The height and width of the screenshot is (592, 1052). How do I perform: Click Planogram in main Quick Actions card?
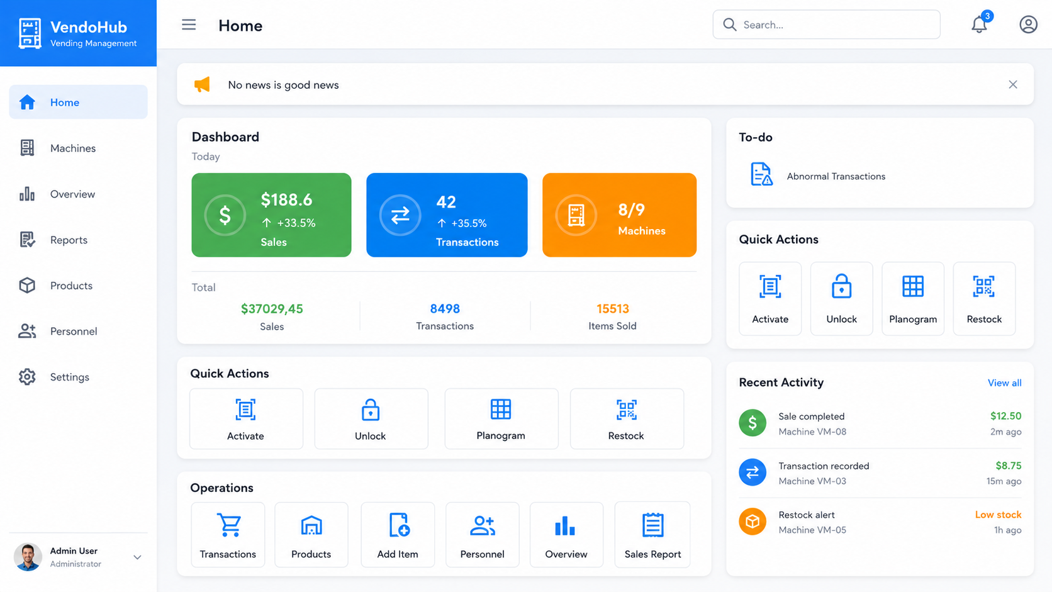501,419
